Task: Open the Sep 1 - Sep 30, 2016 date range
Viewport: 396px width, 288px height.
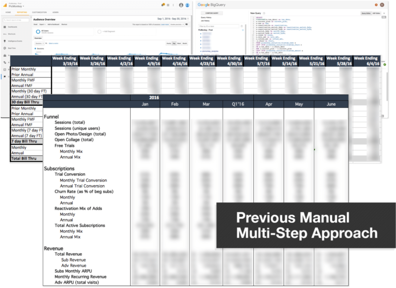Action: (x=173, y=19)
